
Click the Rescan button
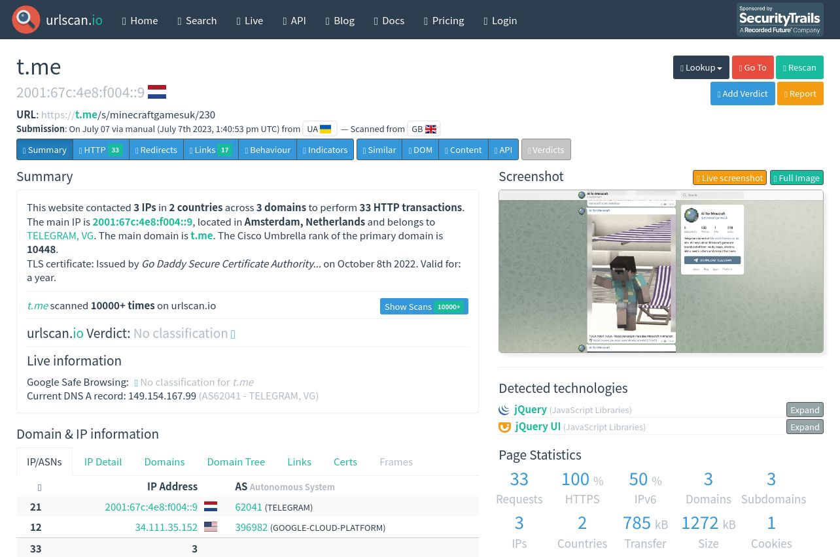point(799,67)
